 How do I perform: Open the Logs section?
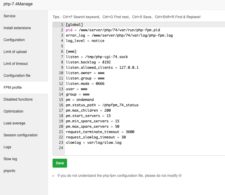8,147
